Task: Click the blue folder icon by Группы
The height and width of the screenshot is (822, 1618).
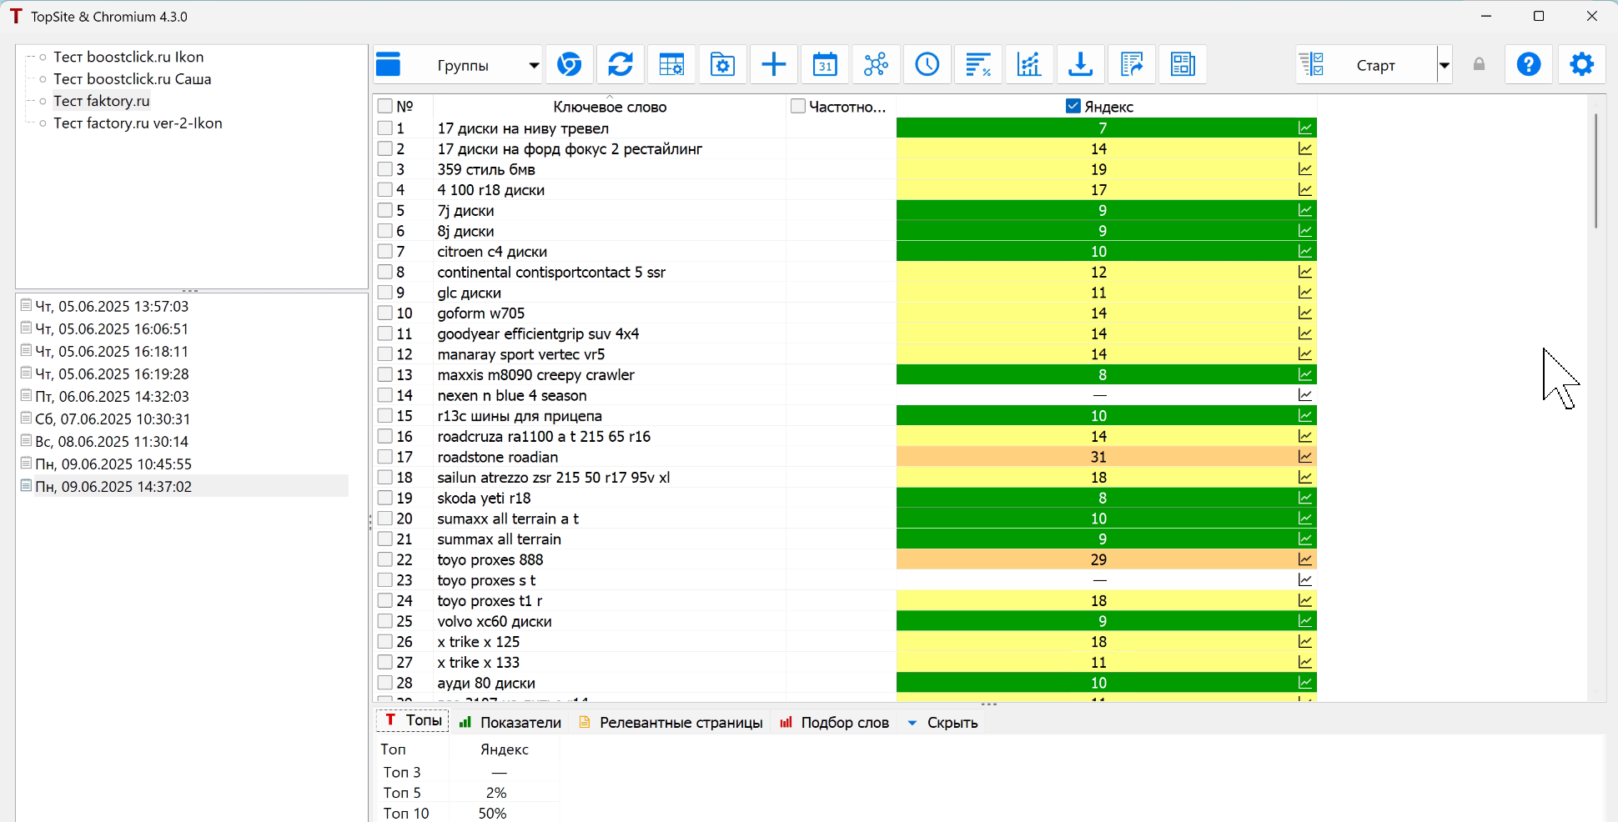Action: 389,64
